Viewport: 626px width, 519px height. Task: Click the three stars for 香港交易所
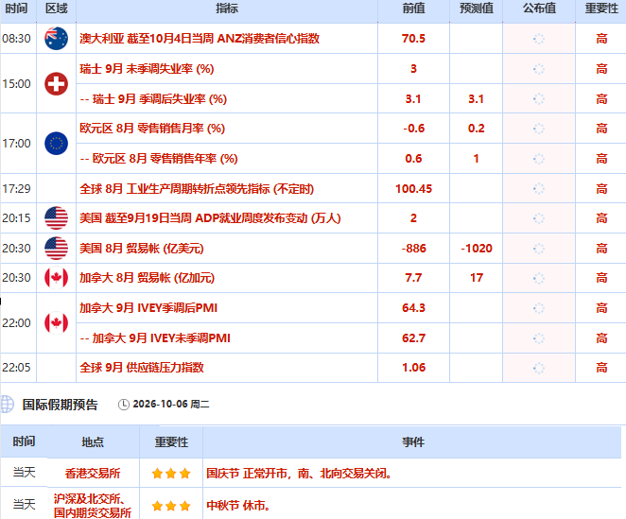point(171,474)
